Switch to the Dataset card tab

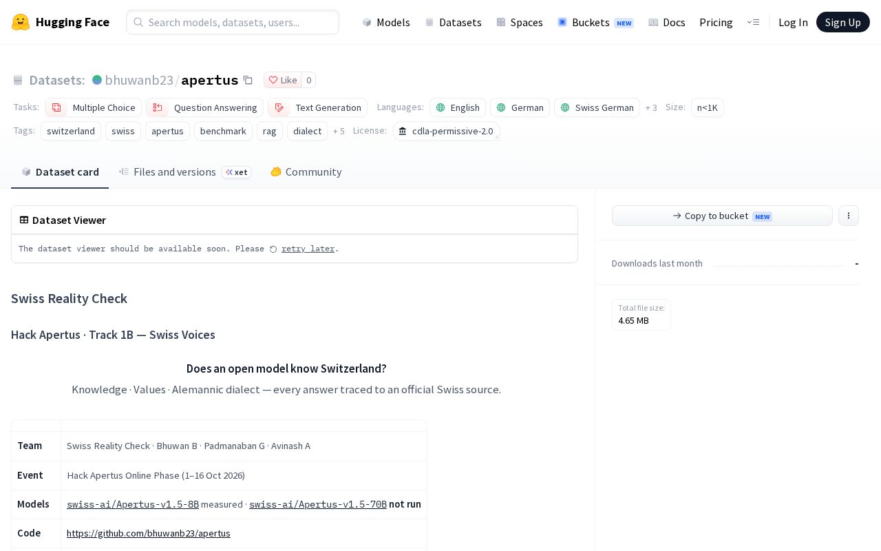click(60, 172)
